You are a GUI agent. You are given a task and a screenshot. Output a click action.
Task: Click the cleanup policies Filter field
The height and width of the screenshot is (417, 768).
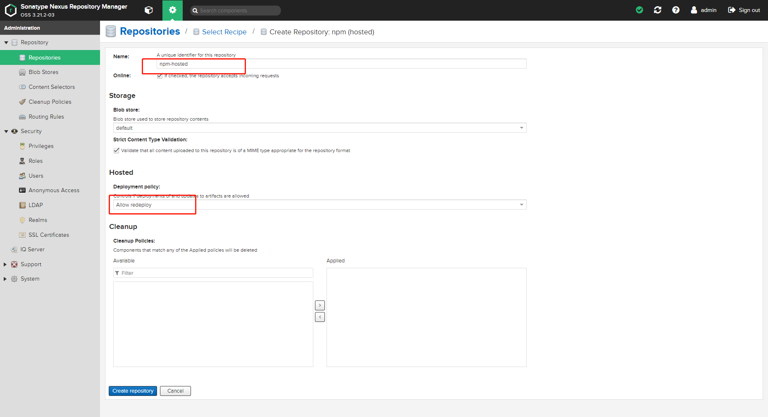pos(213,273)
